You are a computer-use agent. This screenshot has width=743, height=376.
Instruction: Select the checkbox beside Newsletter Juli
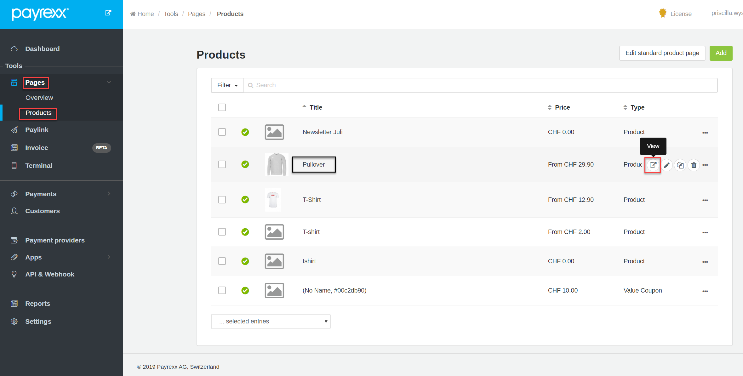click(222, 132)
